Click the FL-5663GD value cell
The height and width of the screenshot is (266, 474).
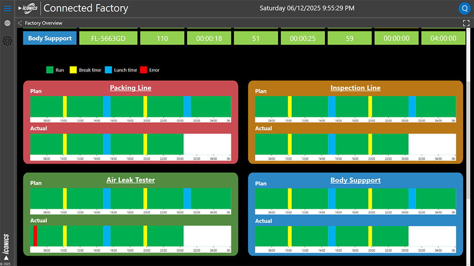[x=108, y=38]
